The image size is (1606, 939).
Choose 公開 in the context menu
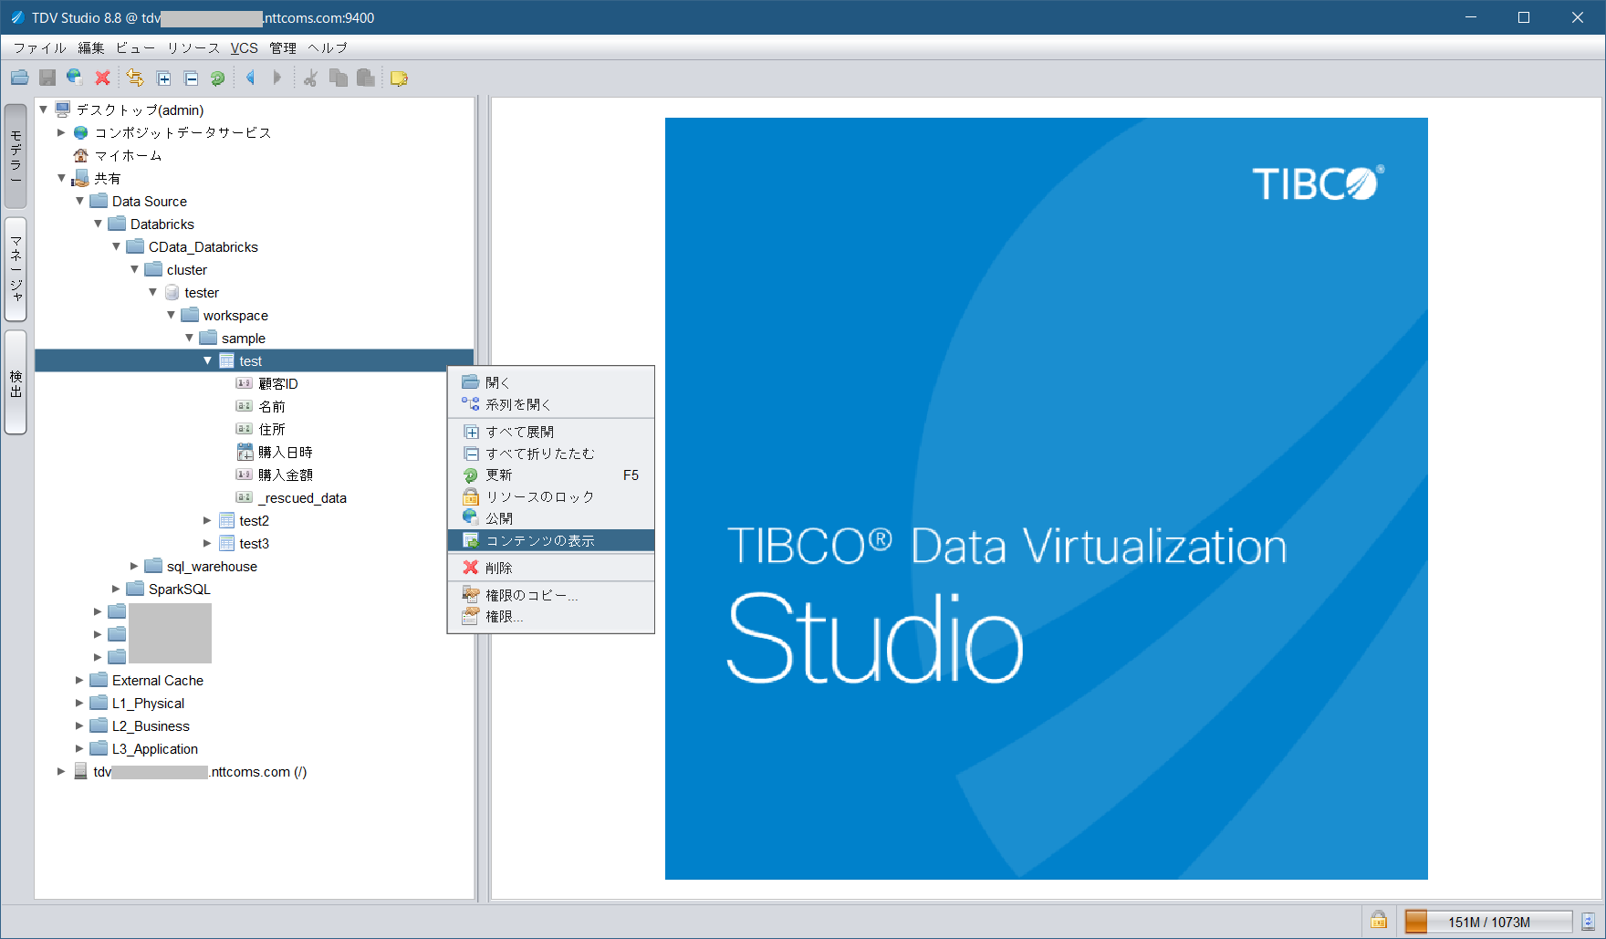pos(551,518)
